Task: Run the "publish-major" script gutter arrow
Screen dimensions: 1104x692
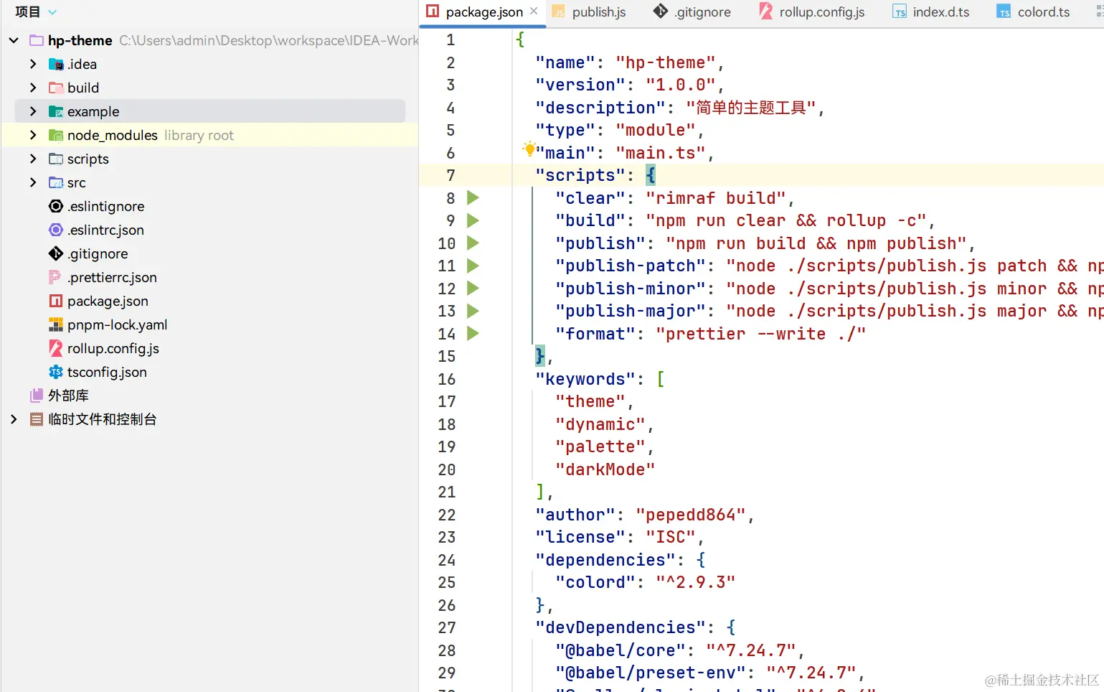Action: click(x=473, y=311)
